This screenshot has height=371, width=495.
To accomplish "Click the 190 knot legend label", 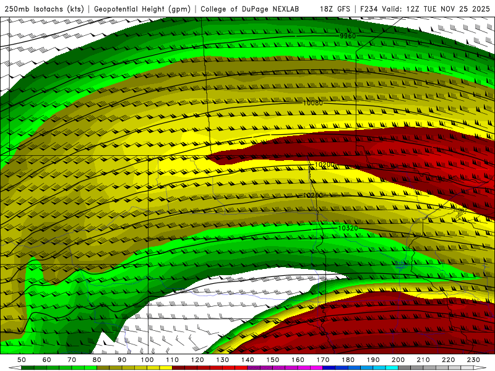I will (x=373, y=360).
